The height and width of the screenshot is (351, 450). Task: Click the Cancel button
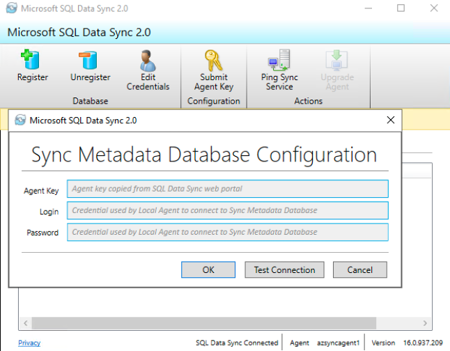click(x=360, y=270)
